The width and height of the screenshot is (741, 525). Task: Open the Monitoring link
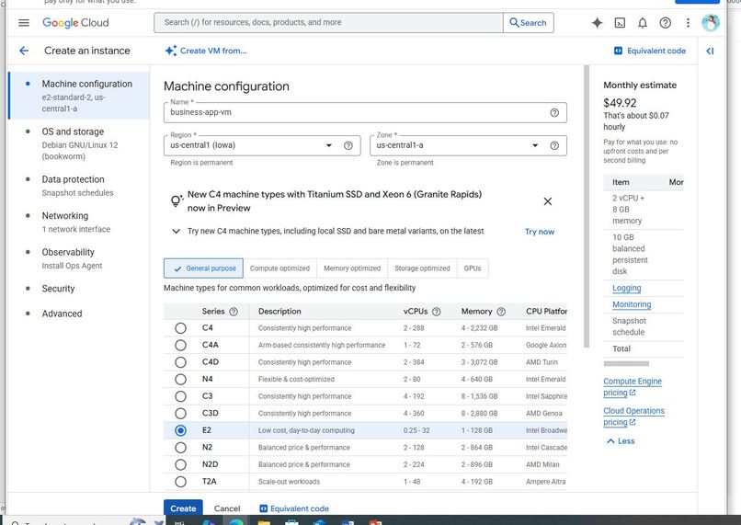pyautogui.click(x=632, y=304)
